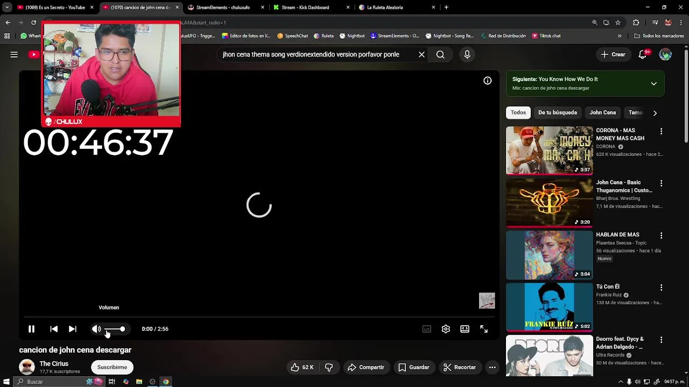Show hidden bookmarks chevron
The height and width of the screenshot is (387, 689).
click(x=620, y=36)
